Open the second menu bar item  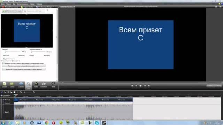(8, 4)
